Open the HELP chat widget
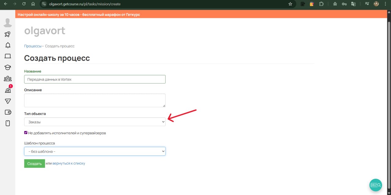Image resolution: width=391 pixels, height=195 pixels. [x=376, y=185]
